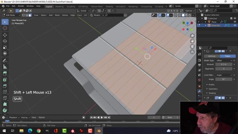The image size is (238, 134).
Task: Enable wireframe viewport shading mode
Action: tap(180, 15)
